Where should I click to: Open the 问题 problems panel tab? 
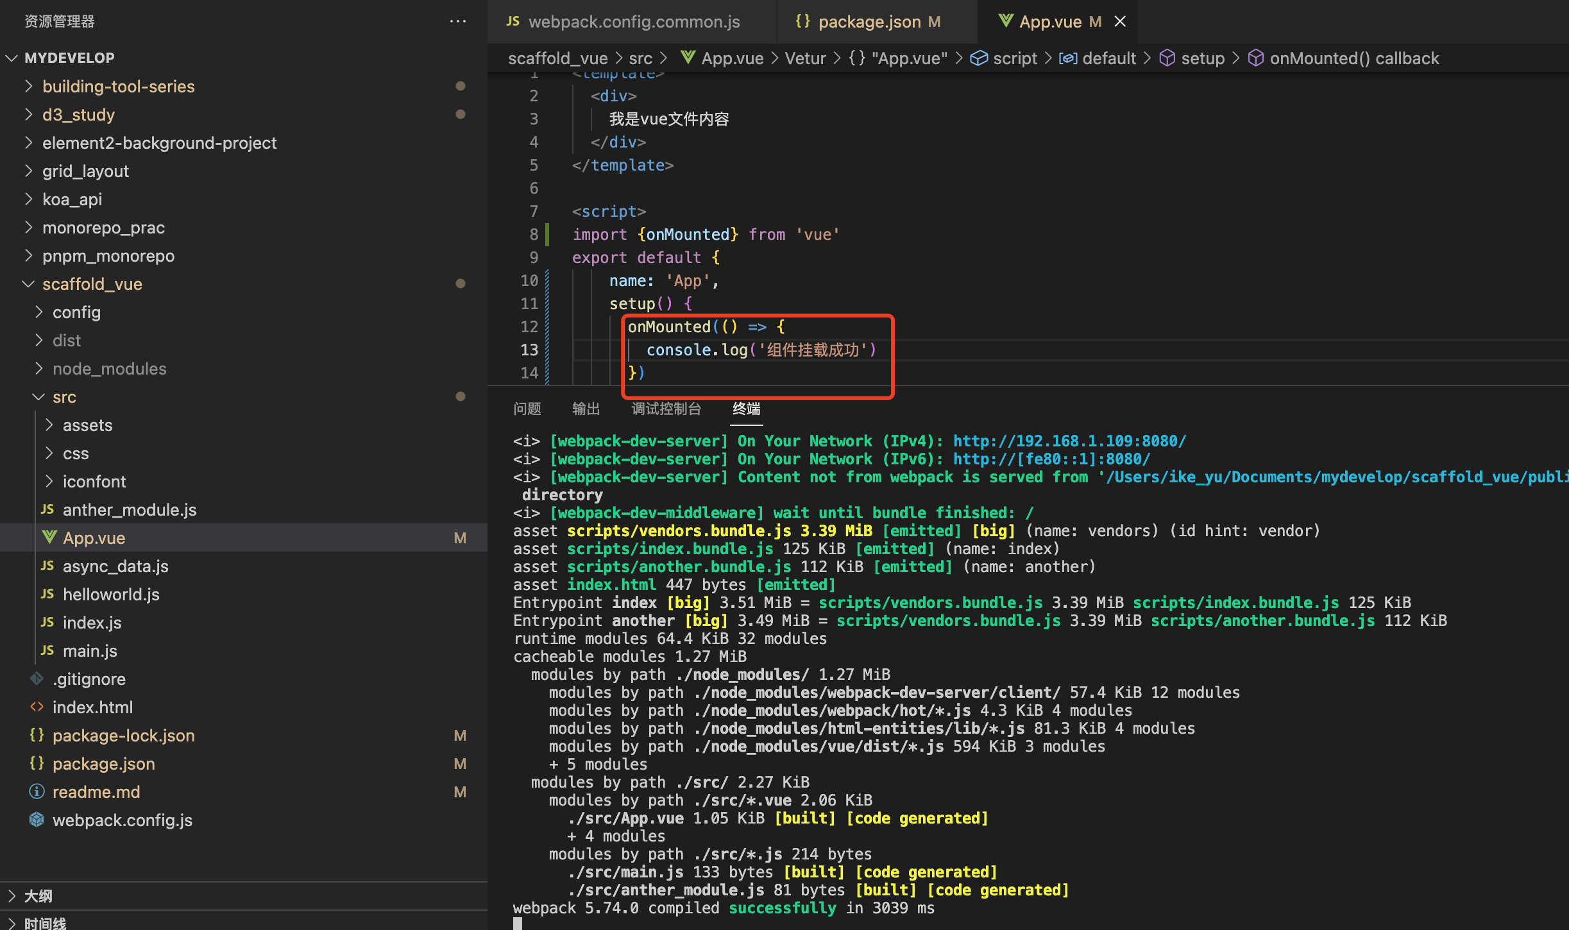click(527, 409)
